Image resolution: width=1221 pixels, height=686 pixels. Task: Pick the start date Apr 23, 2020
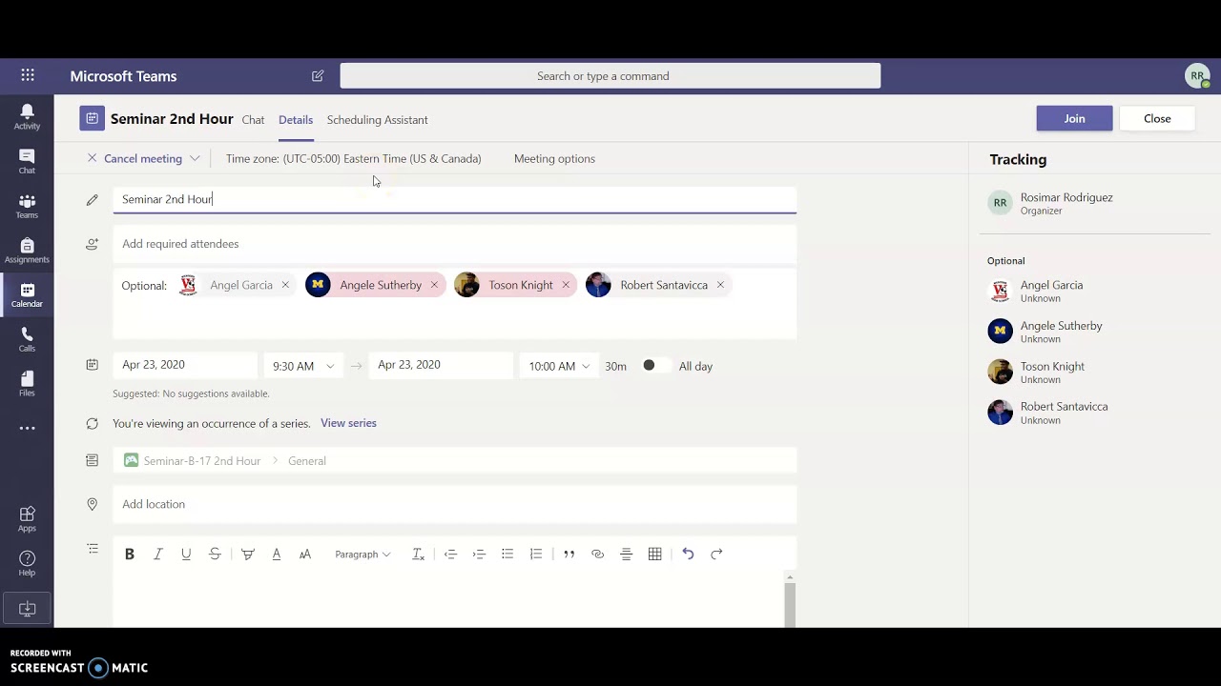(x=185, y=365)
